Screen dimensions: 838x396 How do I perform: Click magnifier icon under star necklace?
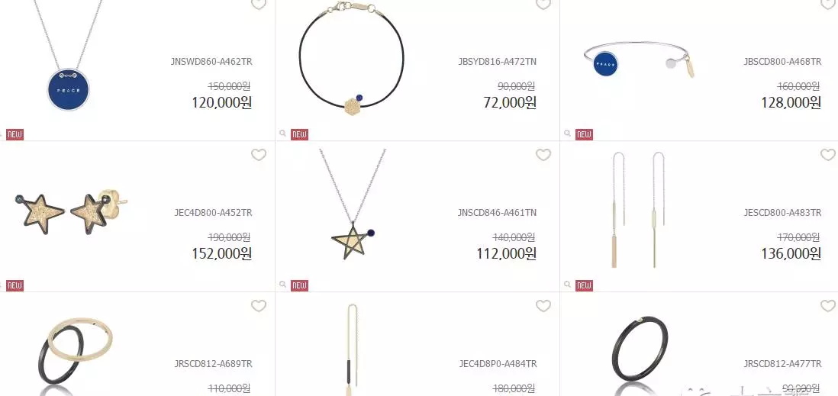pos(282,285)
